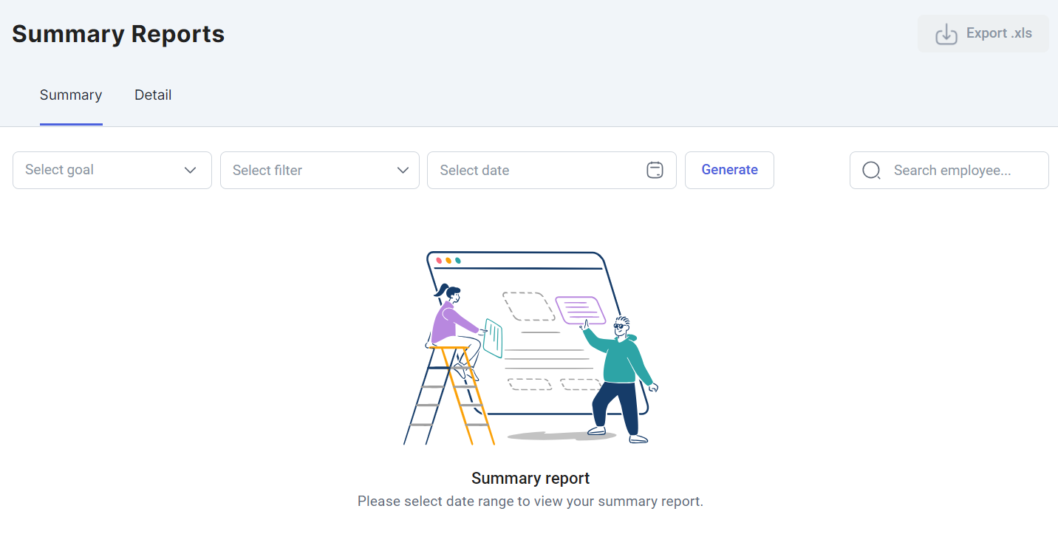
Task: Open the Select goal dropdown
Action: 112,170
